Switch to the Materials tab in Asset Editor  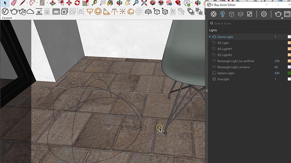213,14
